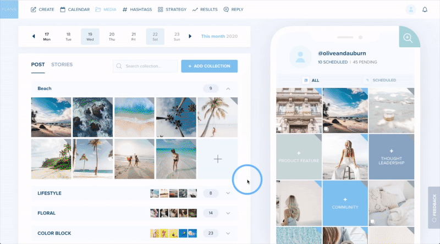This screenshot has width=440, height=244.
Task: Click the @oliveandauburn profile picture
Action: click(x=300, y=57)
